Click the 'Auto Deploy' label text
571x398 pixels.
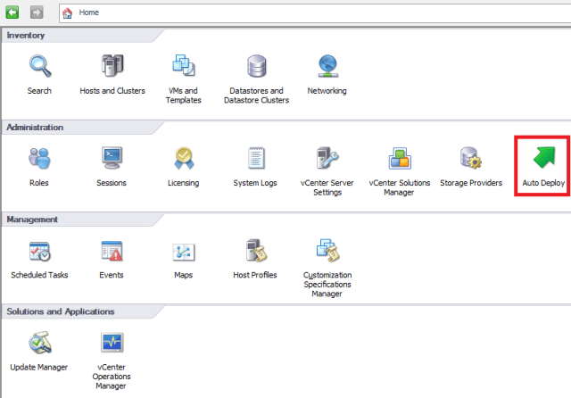pos(543,183)
